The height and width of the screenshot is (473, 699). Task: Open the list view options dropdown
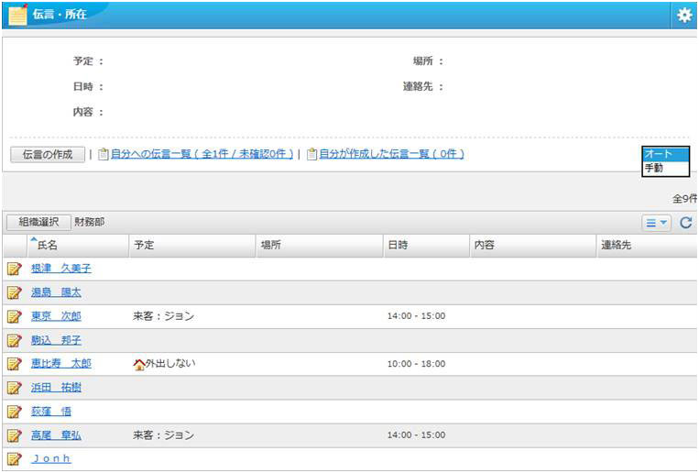(x=656, y=223)
